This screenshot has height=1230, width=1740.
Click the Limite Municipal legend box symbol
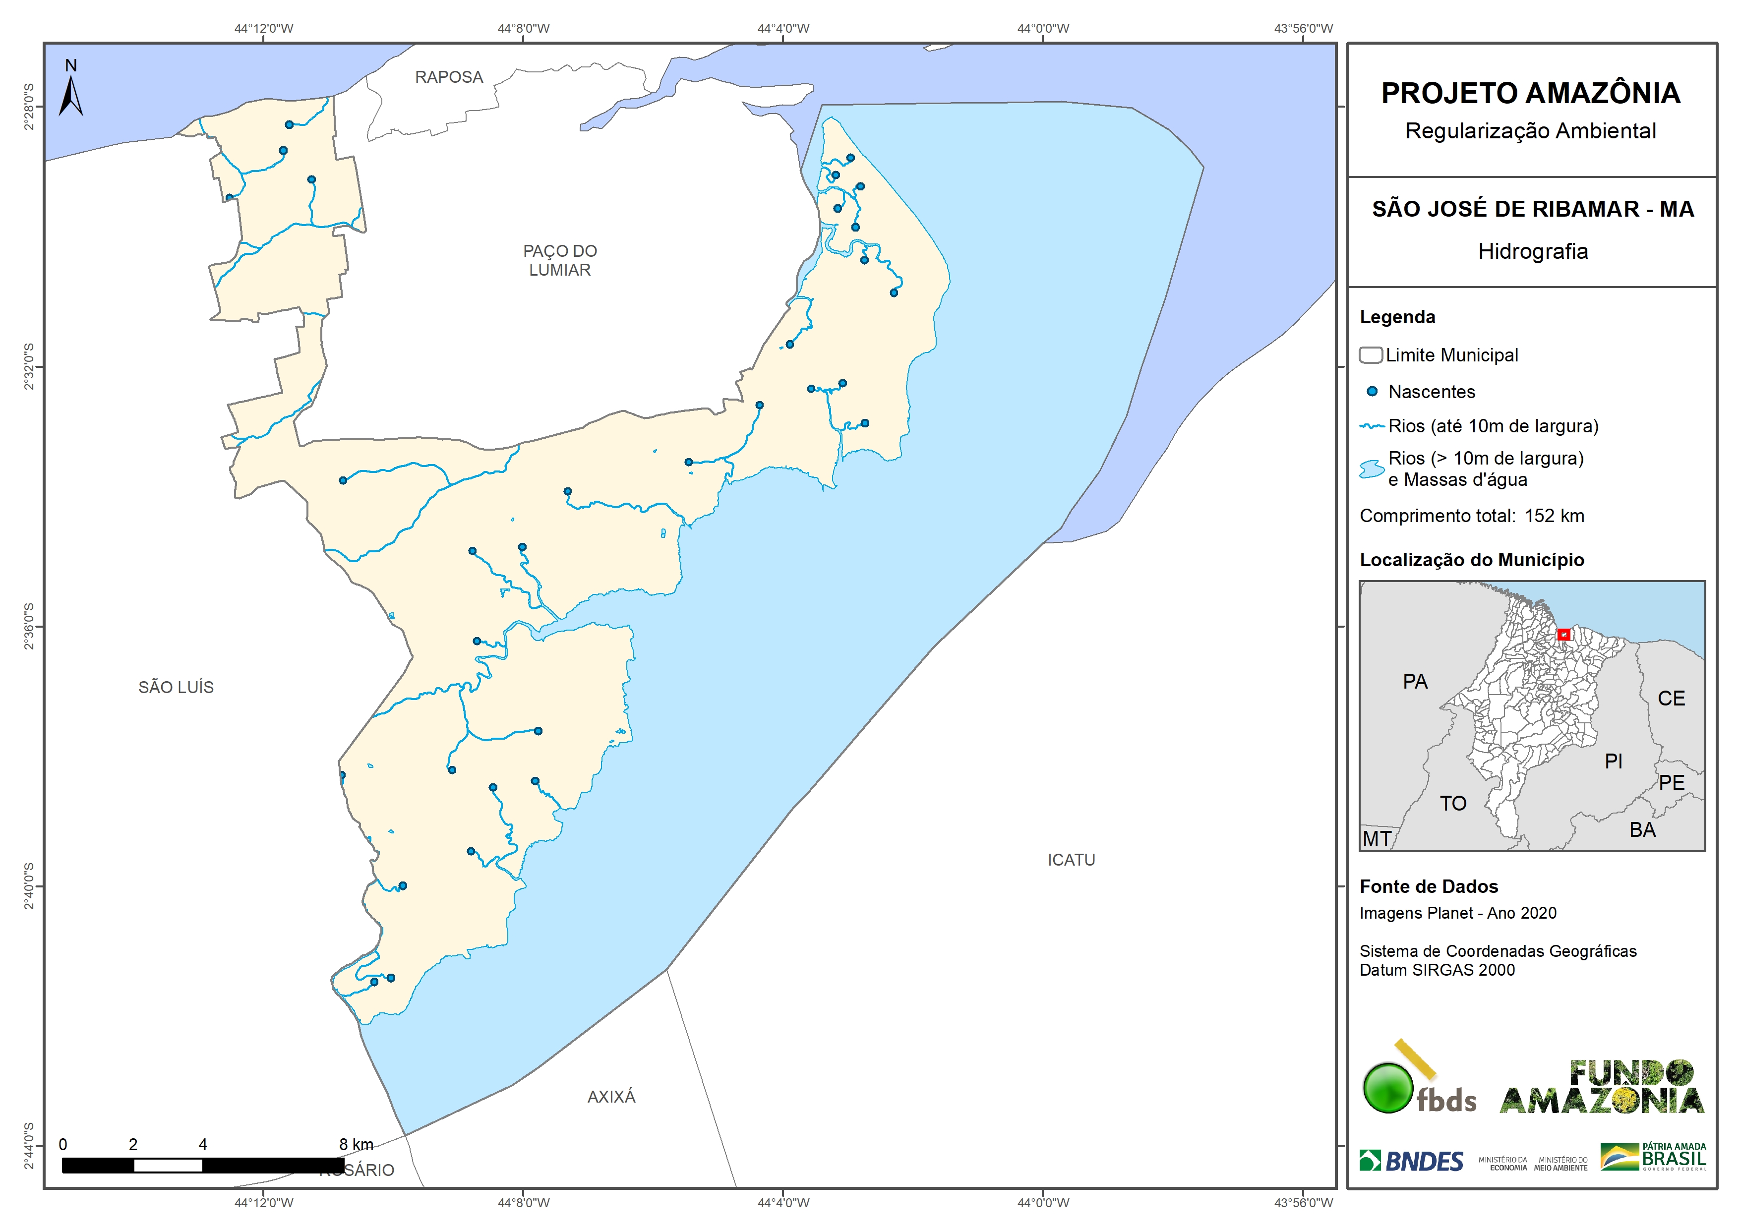coord(1370,355)
